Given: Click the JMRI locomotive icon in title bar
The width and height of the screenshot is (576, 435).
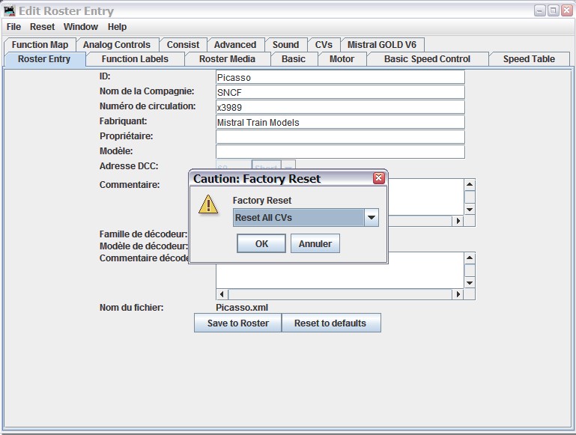Looking at the screenshot, I should (x=10, y=10).
